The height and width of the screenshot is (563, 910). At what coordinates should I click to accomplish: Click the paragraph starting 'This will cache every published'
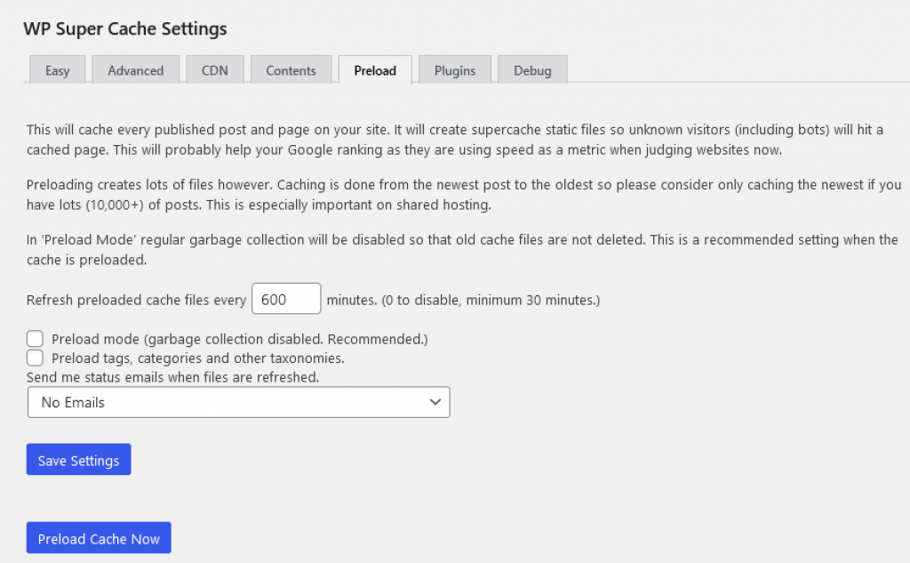point(455,140)
